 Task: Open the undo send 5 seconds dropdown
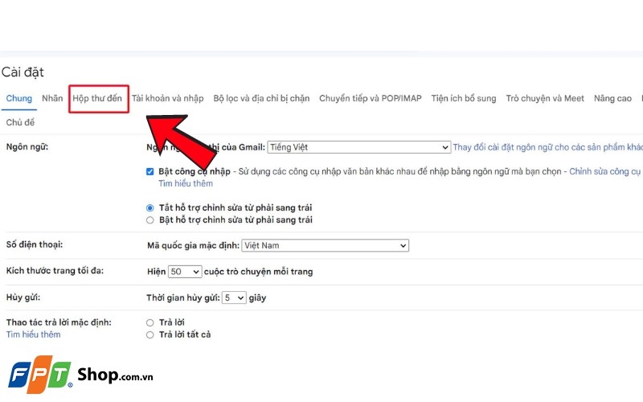click(234, 297)
